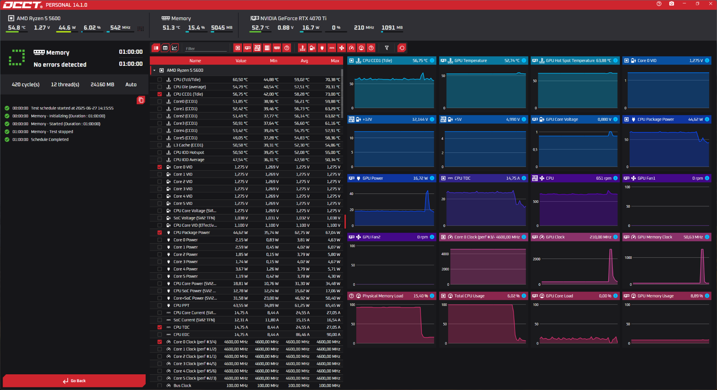Viewport: 717px width, 390px height.
Task: Sort table by Avg column
Action: click(304, 61)
